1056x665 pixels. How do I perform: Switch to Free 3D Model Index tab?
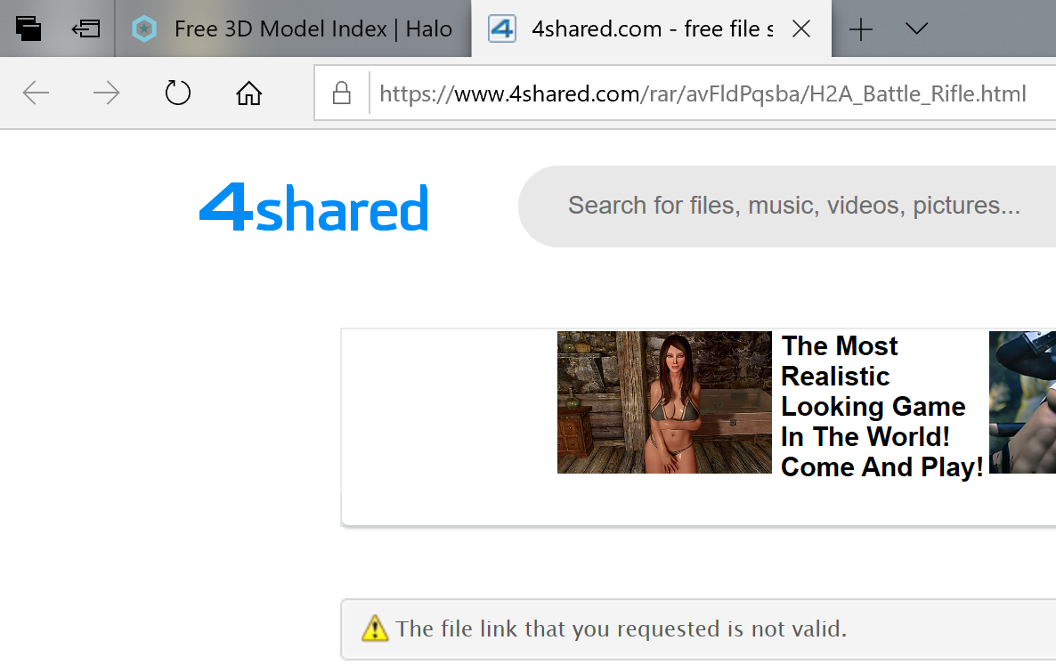(x=293, y=29)
